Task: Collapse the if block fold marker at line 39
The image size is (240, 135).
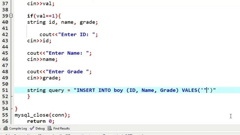Action: click(11, 16)
